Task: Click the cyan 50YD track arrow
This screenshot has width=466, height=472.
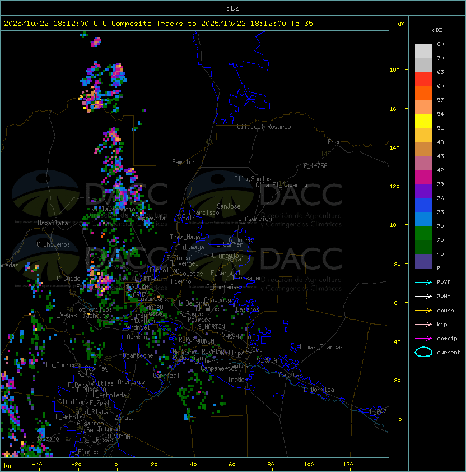Action: pyautogui.click(x=423, y=283)
